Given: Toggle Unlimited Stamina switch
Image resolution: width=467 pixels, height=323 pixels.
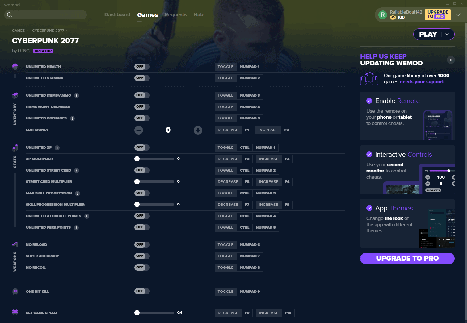Looking at the screenshot, I should 142,78.
